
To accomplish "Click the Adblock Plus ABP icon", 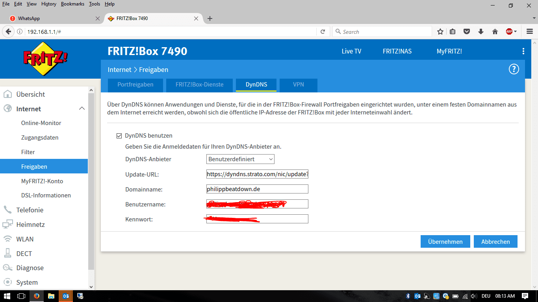I will point(509,32).
